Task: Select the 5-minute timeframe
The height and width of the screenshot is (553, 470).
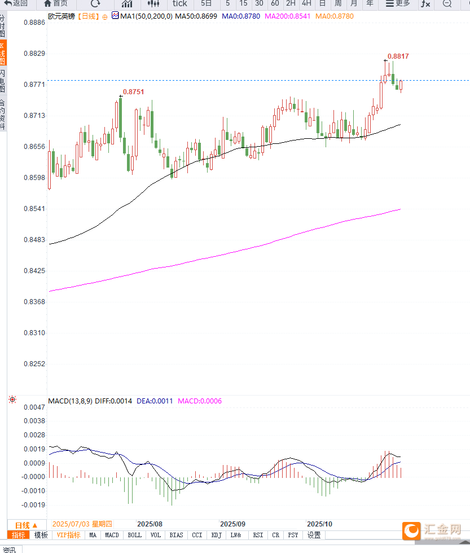Action: pos(228,3)
